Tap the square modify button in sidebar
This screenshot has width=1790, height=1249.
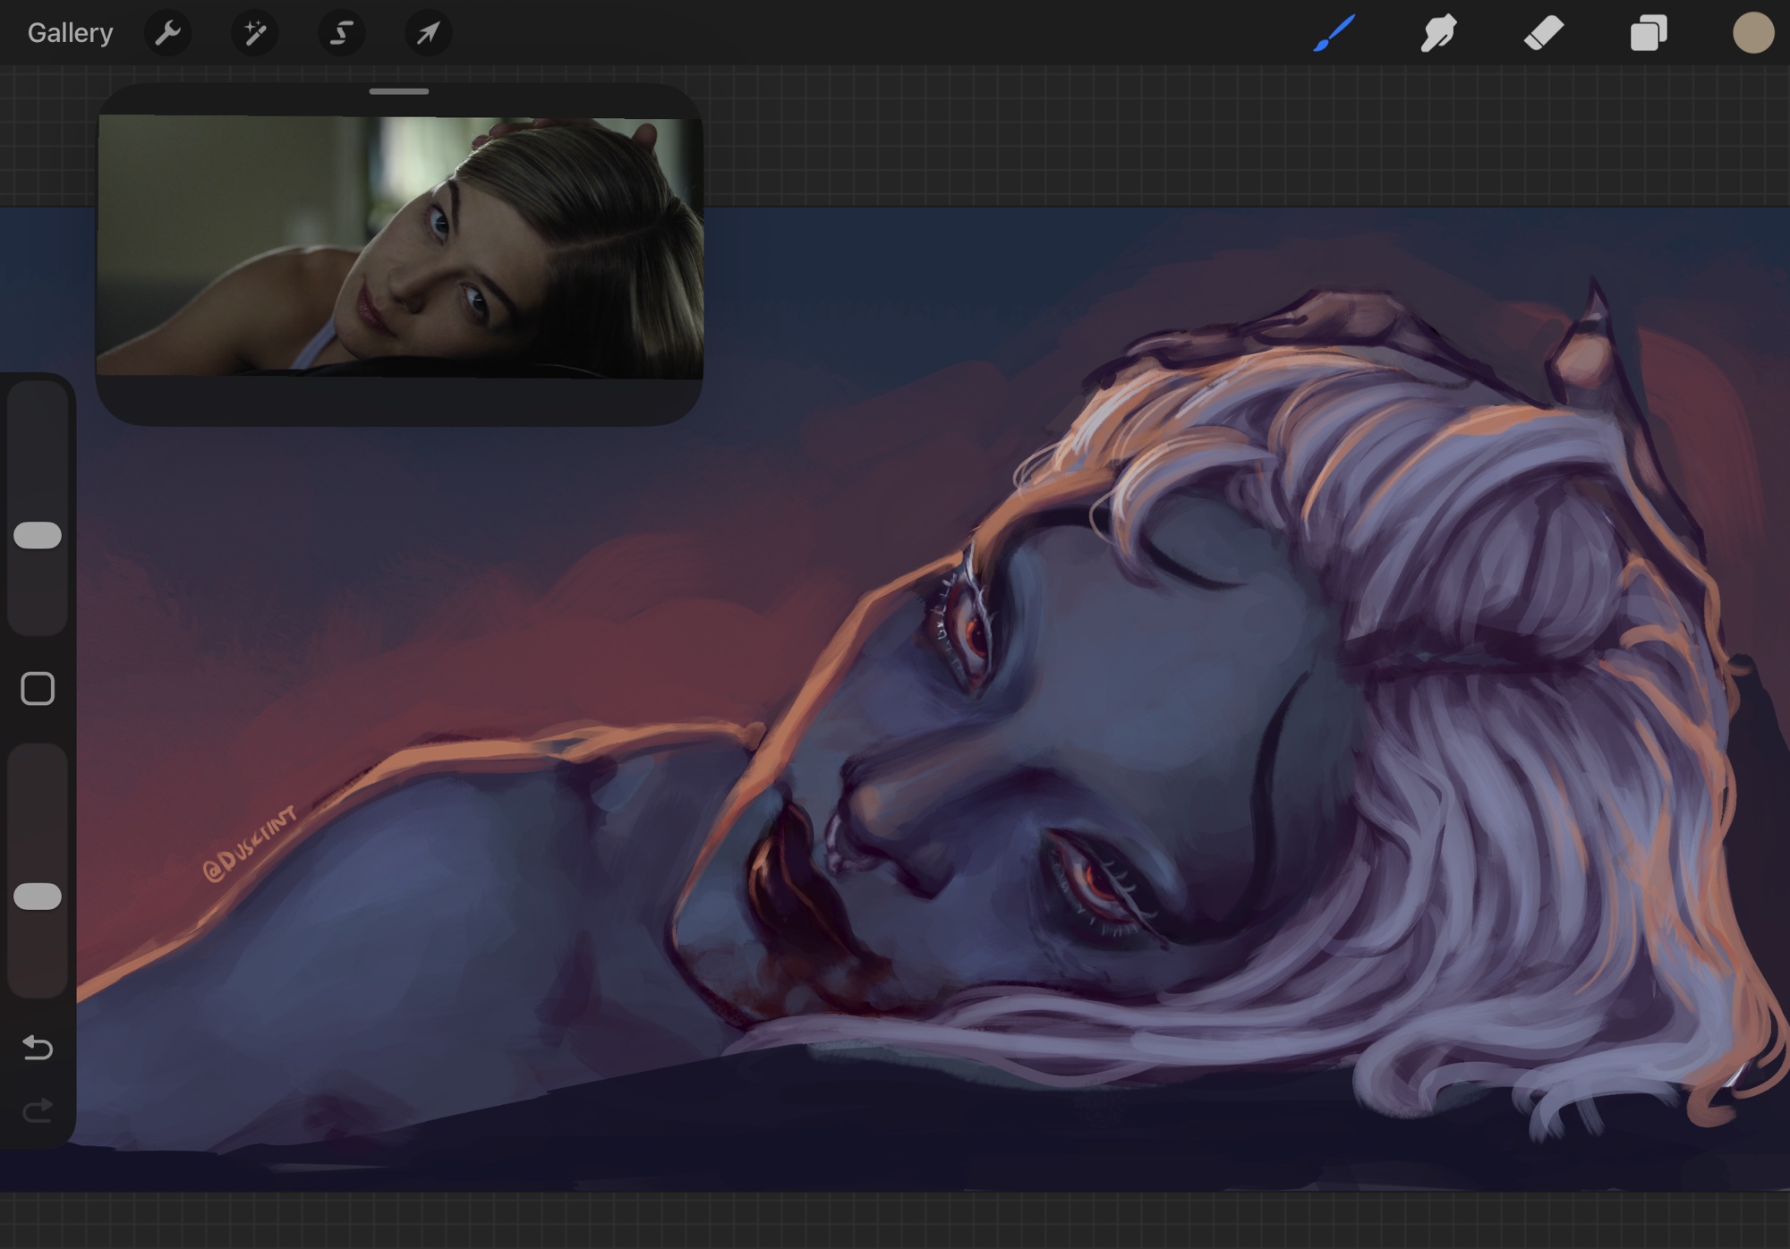pos(38,689)
